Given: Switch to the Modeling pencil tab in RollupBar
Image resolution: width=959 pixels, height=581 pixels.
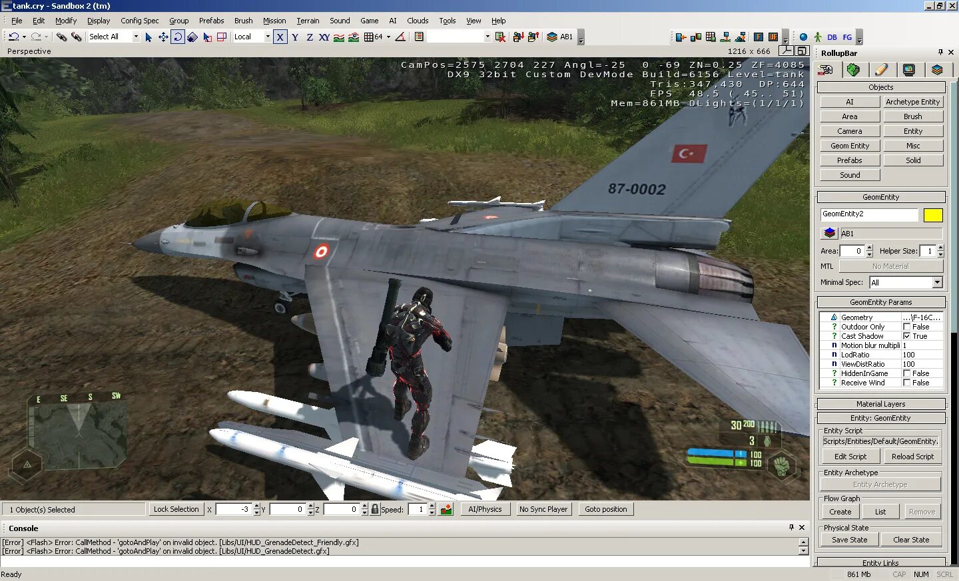Looking at the screenshot, I should click(881, 70).
